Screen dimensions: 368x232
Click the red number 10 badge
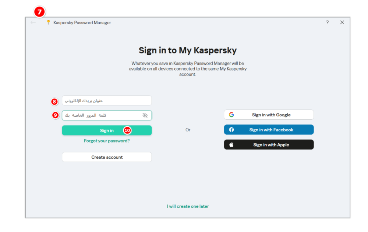tap(127, 130)
